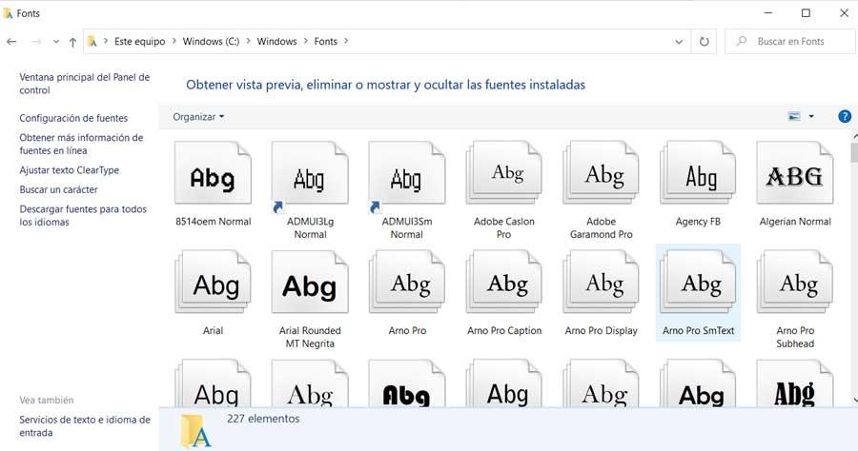Open Servicios de texto e idioma de entrada
This screenshot has height=451, width=858.
point(85,426)
